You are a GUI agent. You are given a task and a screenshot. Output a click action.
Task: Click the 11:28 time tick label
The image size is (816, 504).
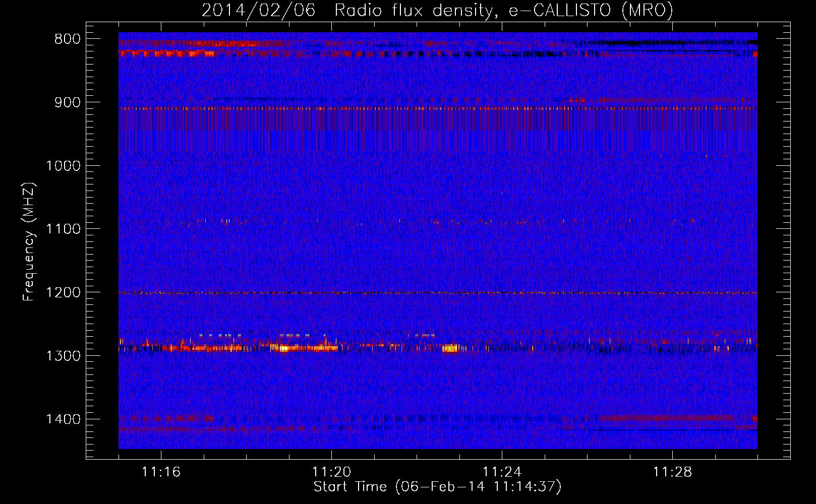pyautogui.click(x=672, y=472)
